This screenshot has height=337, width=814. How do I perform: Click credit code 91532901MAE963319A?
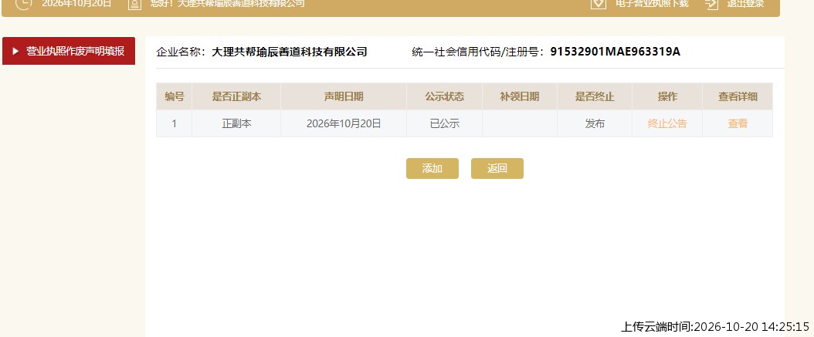point(616,52)
